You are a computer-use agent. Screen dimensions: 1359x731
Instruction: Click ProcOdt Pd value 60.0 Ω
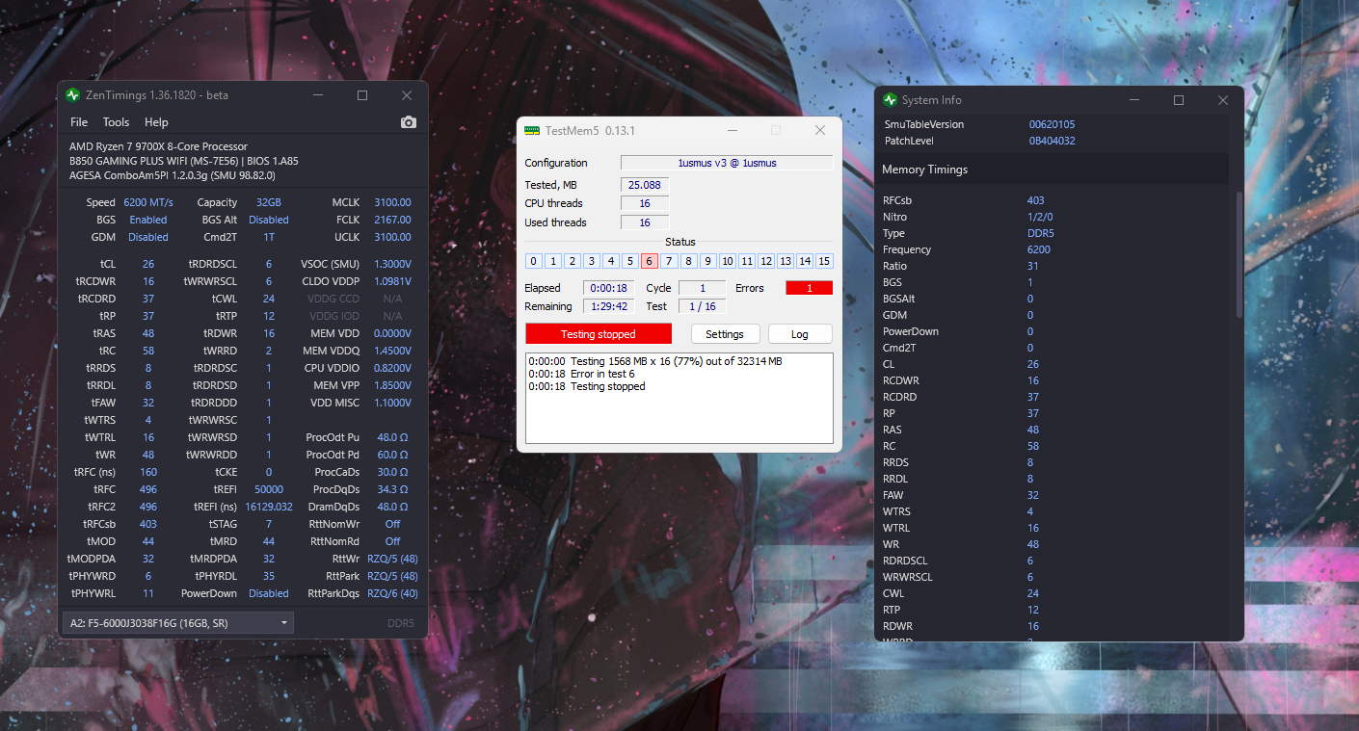click(394, 455)
